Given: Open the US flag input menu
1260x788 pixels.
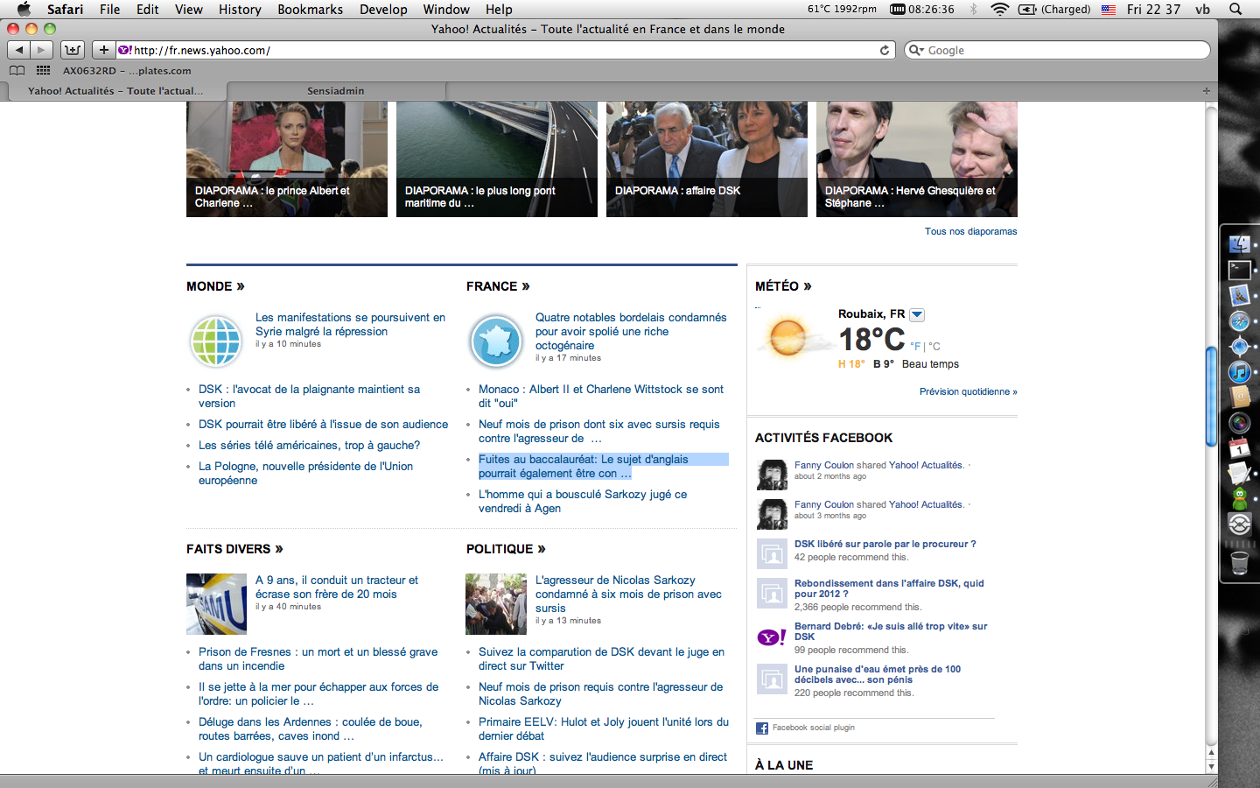Looking at the screenshot, I should point(1109,10).
